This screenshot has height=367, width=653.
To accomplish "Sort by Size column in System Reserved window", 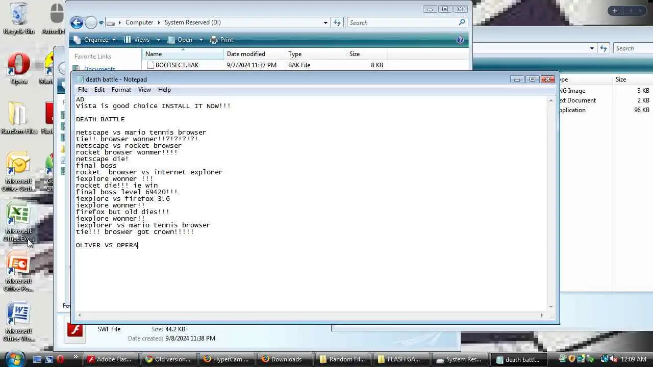I will (366, 54).
